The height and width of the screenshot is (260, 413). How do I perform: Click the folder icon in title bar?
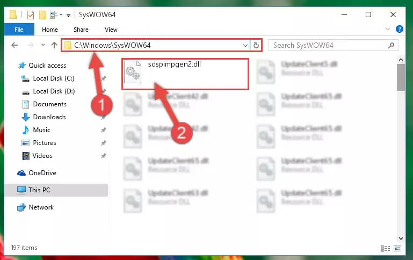pyautogui.click(x=13, y=15)
